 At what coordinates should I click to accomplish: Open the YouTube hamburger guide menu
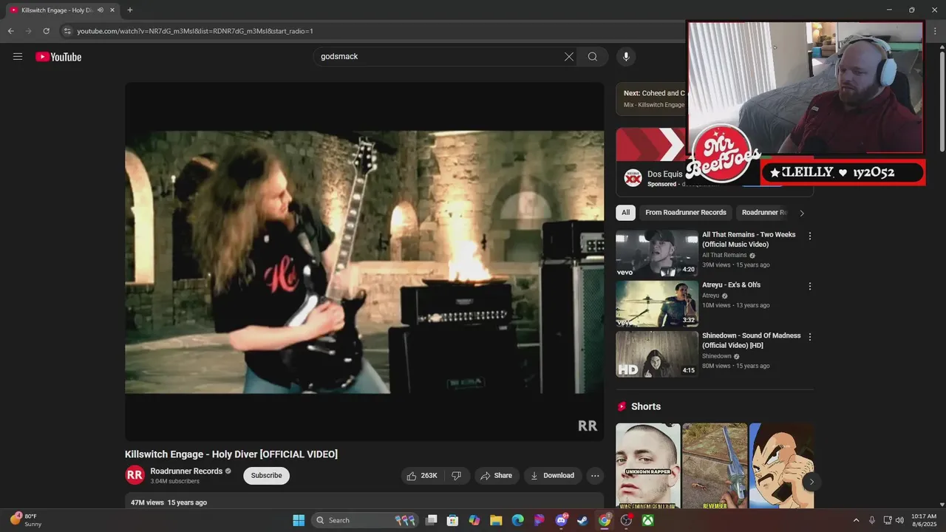point(18,57)
